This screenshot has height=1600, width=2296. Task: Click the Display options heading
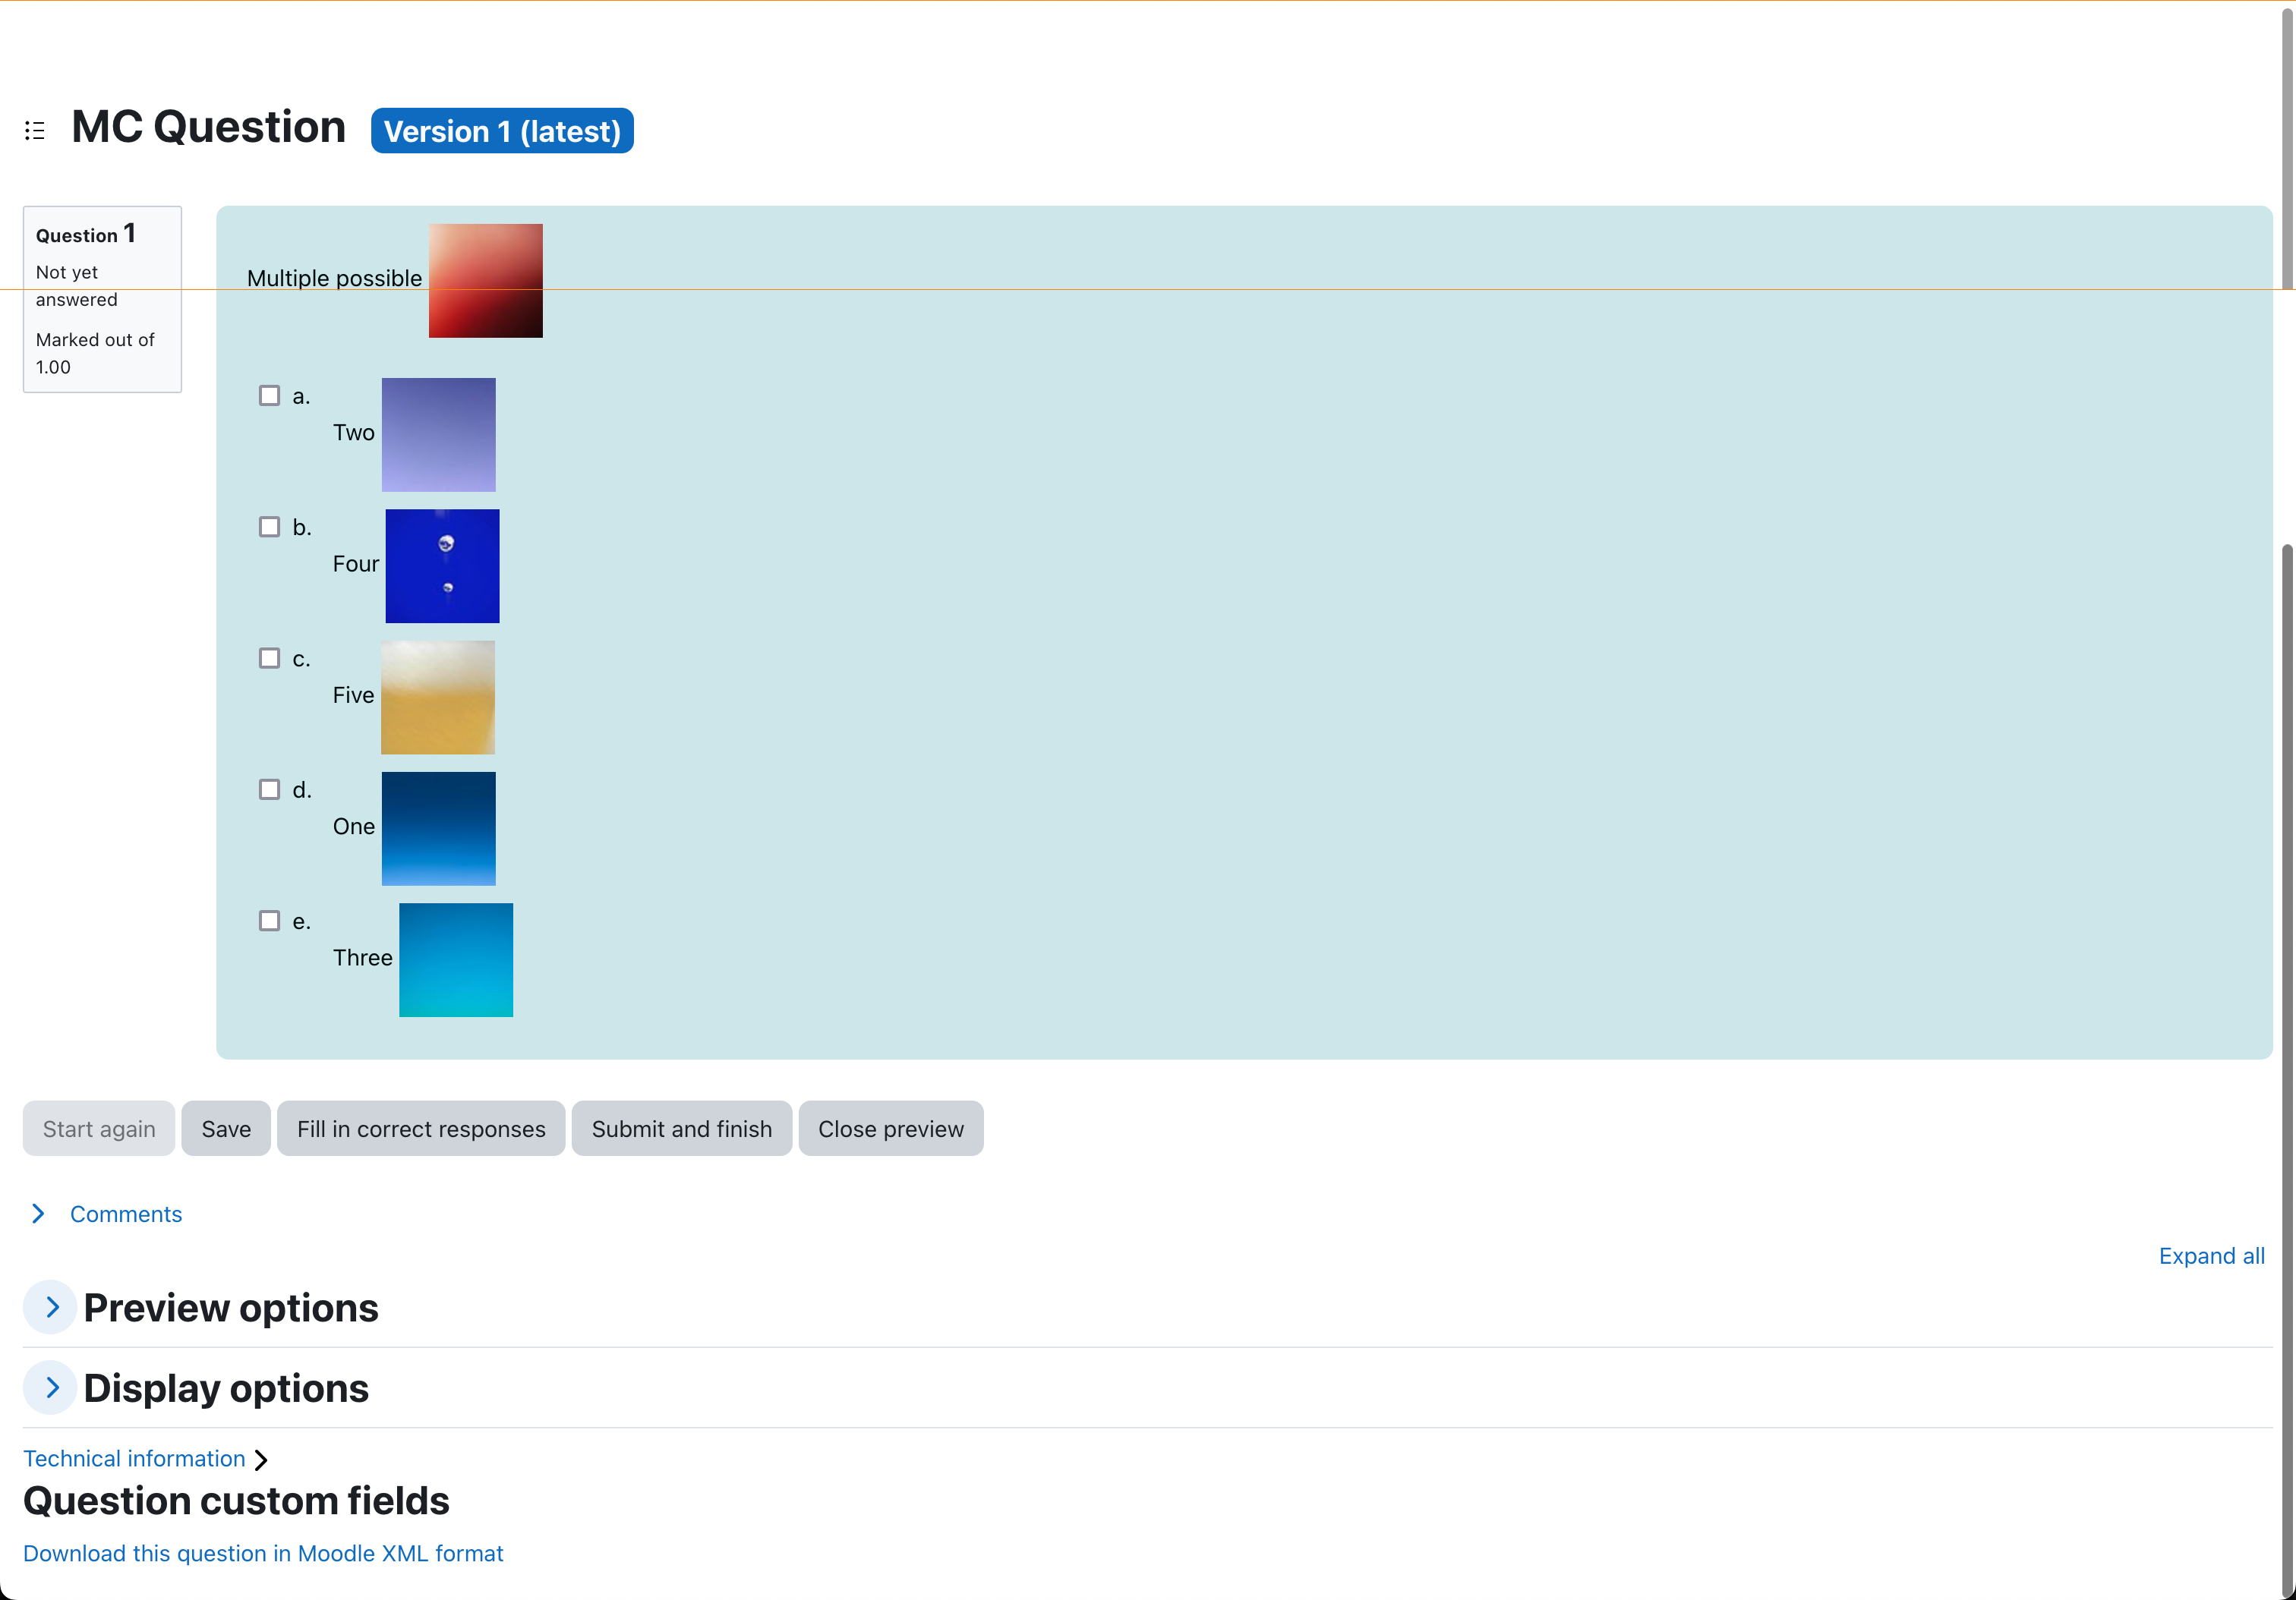(226, 1388)
